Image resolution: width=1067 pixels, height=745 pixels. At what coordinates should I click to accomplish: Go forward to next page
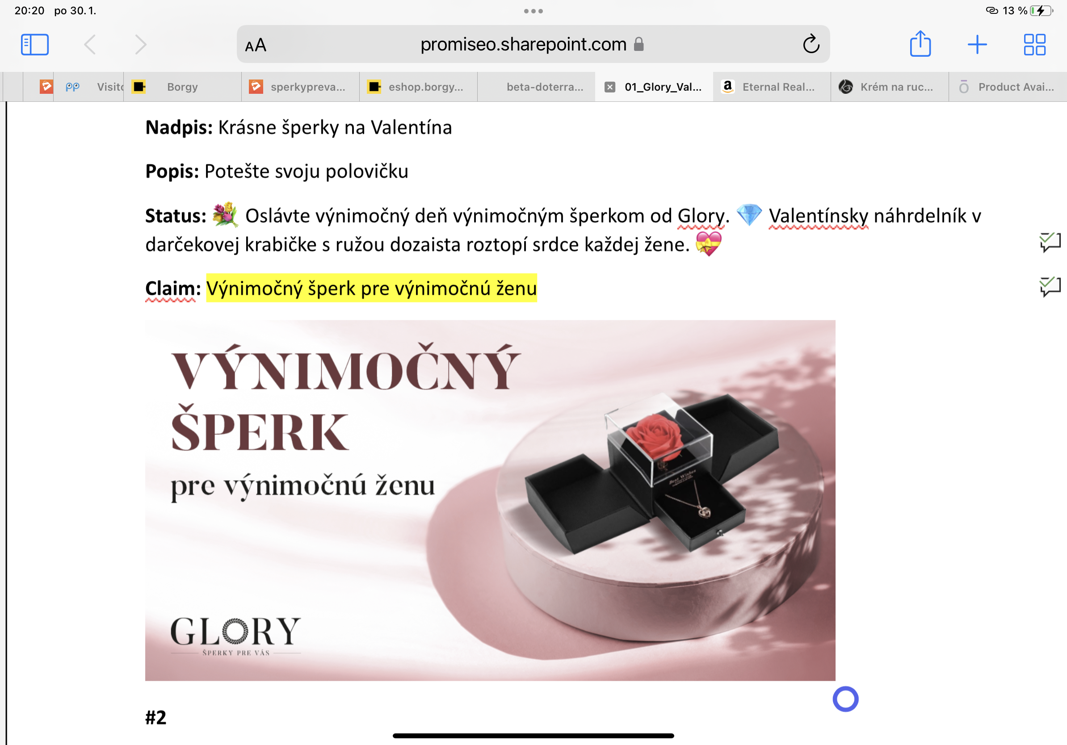coord(140,45)
